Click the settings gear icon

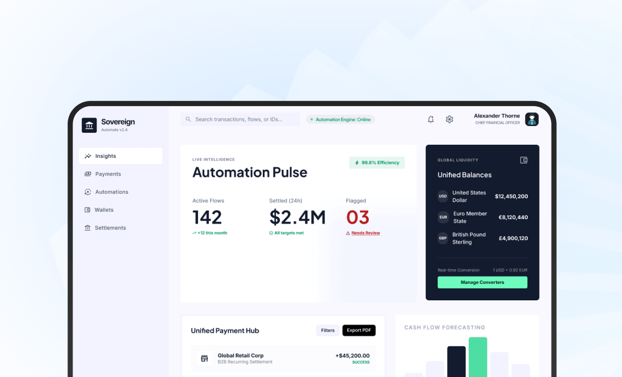coord(449,119)
